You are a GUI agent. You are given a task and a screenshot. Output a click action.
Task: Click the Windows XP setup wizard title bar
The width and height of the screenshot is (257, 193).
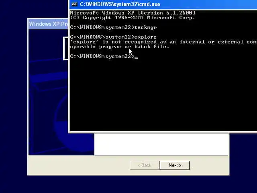(x=48, y=24)
